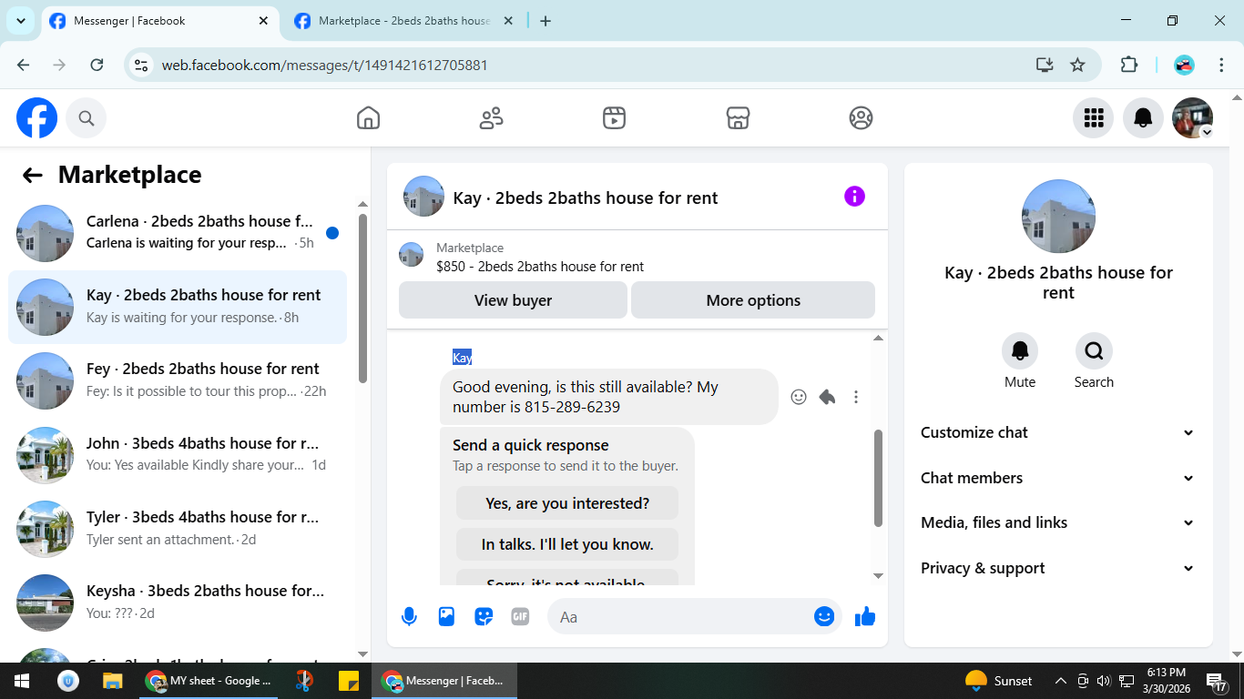
Task: Click More options button
Action: tap(753, 300)
